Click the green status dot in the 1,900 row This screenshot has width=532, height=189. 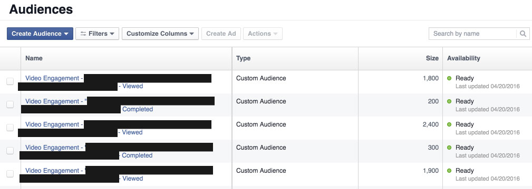449,171
